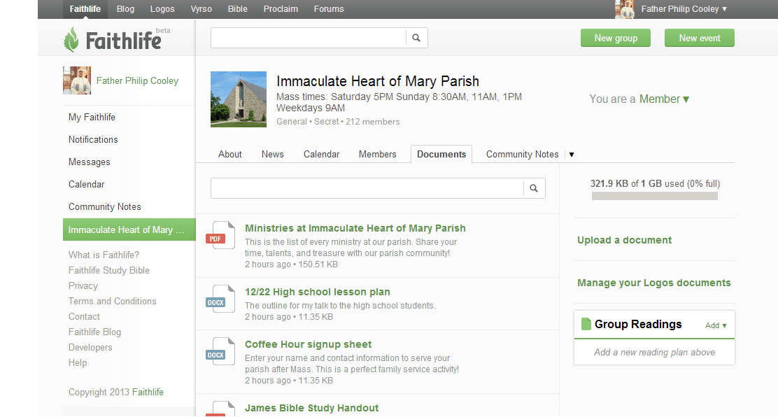Open the Faithlife Blog sidebar link
The width and height of the screenshot is (778, 417).
pyautogui.click(x=94, y=332)
